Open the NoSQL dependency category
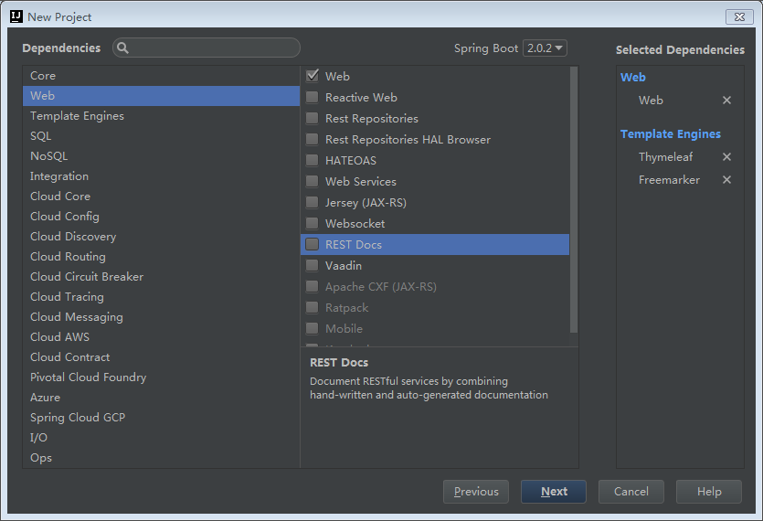The height and width of the screenshot is (521, 763). 161,155
